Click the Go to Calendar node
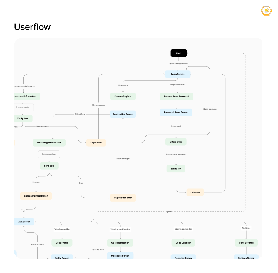This screenshot has width=278, height=273. click(183, 243)
